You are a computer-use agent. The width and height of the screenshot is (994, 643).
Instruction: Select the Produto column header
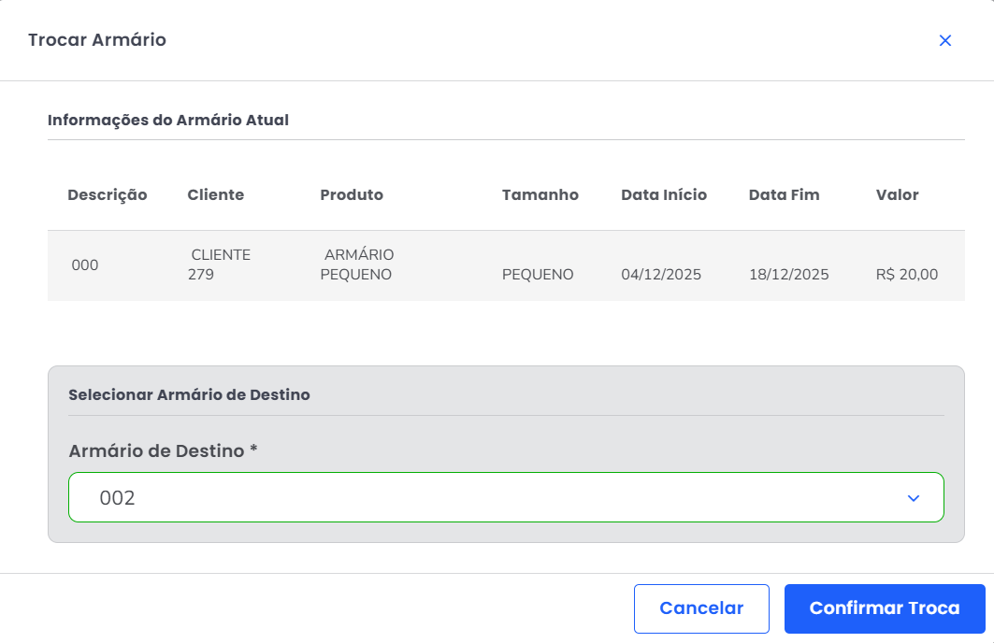click(x=352, y=195)
